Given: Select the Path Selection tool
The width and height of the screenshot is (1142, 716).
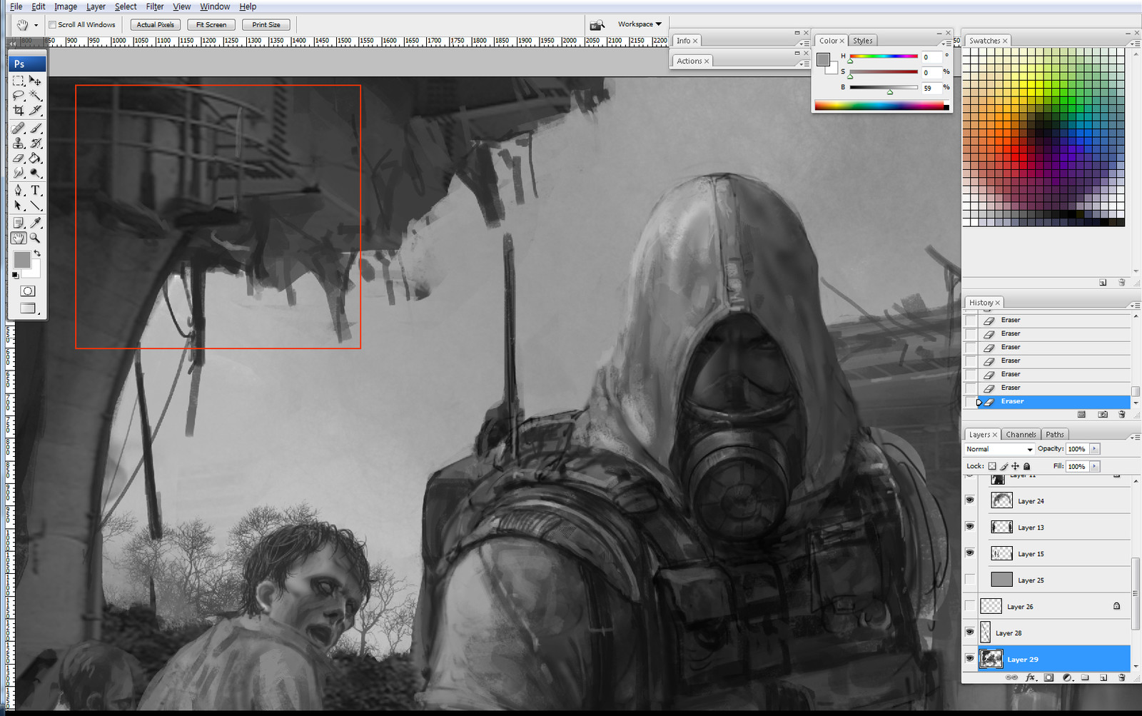Looking at the screenshot, I should coord(19,206).
